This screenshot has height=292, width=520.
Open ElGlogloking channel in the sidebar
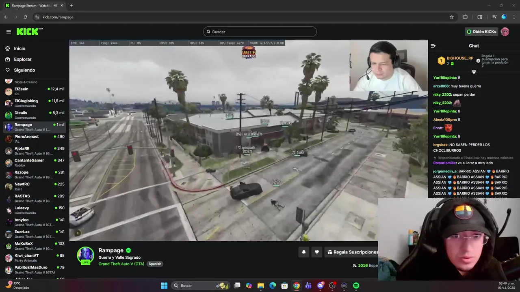34,103
